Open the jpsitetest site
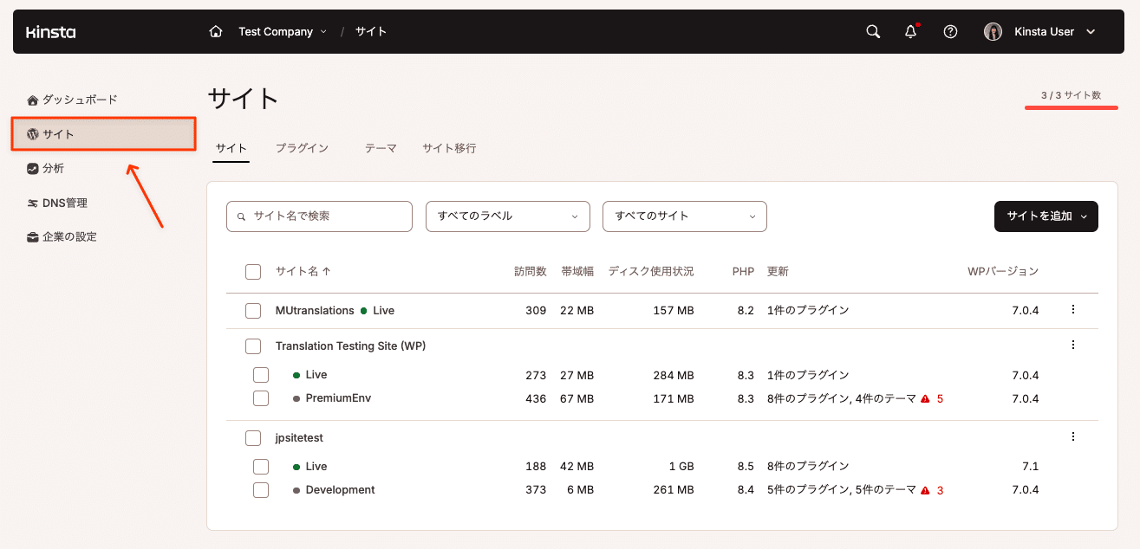This screenshot has height=549, width=1140. (299, 438)
